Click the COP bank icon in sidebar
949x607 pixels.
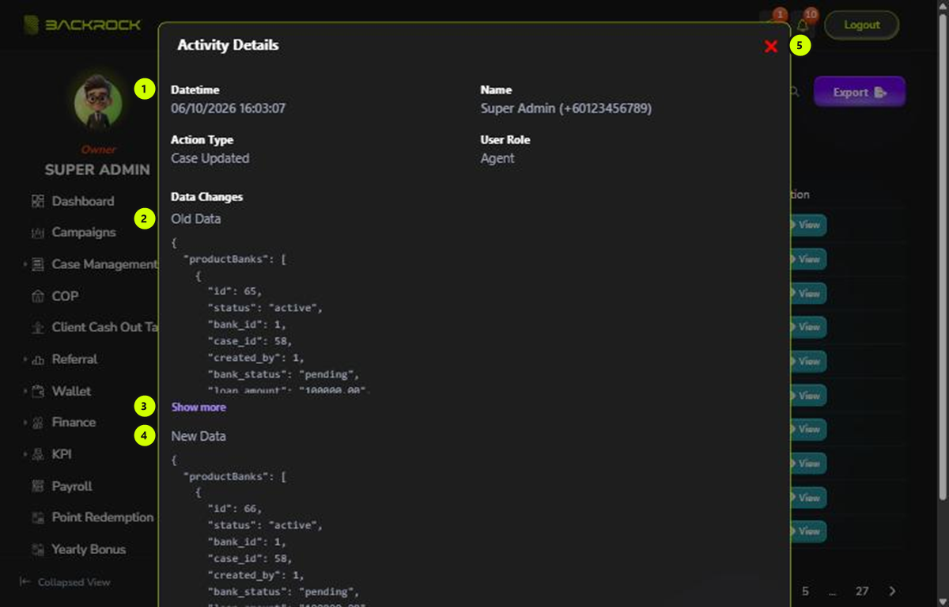(38, 296)
